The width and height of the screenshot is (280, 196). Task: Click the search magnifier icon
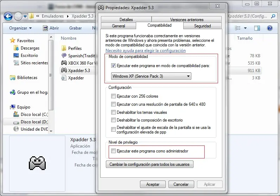(273, 16)
